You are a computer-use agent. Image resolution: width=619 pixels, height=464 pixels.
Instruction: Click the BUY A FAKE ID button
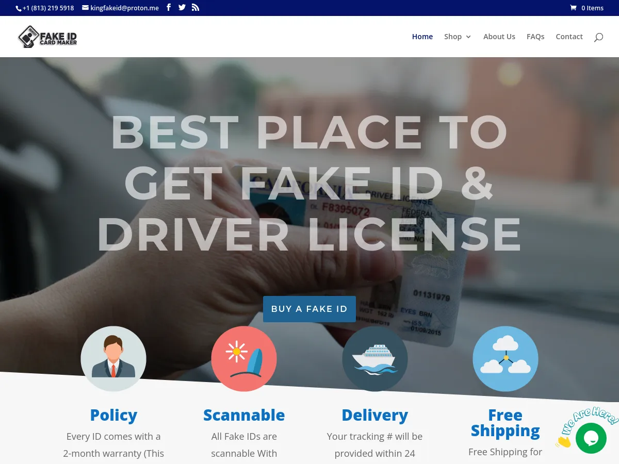(309, 309)
